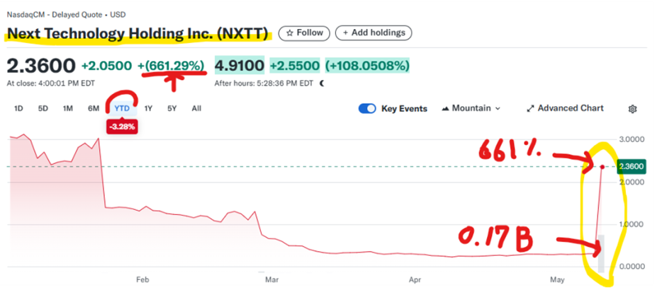Click the Next Technology Holding Inc. title
Viewport: 662px width, 297px height.
138,34
